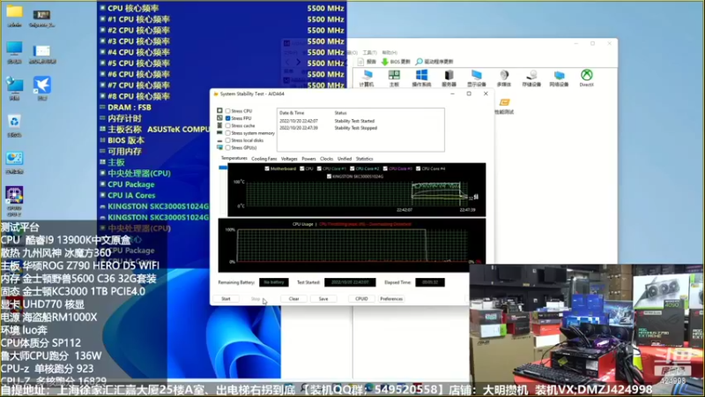Open the Help (帮助) menu in AIDA64
The width and height of the screenshot is (705, 397).
(390, 53)
